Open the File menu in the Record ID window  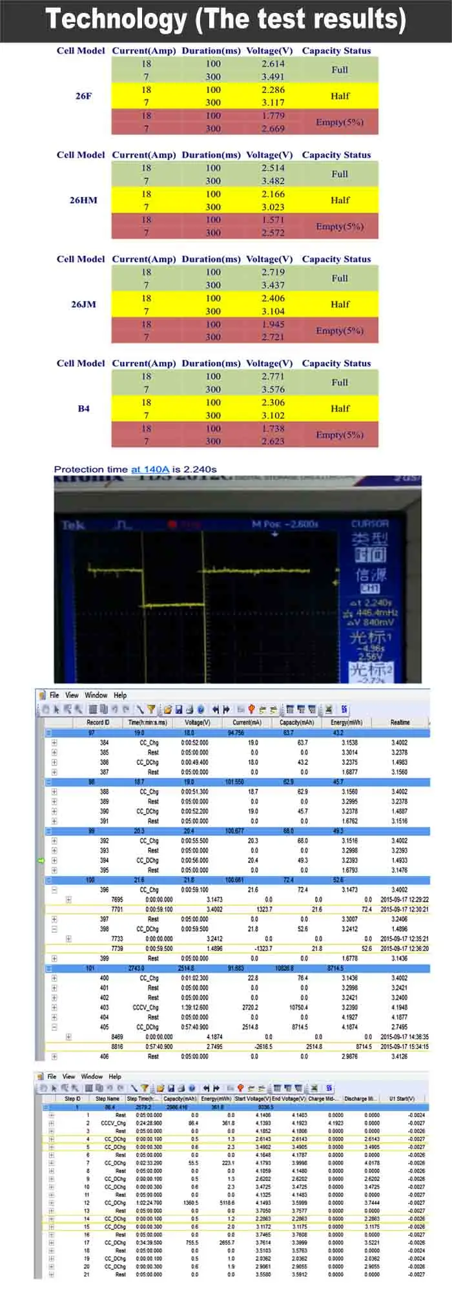[54, 695]
